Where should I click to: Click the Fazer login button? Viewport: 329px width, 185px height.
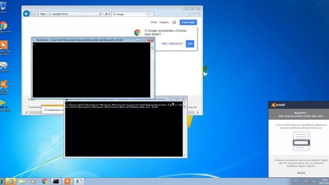(188, 22)
